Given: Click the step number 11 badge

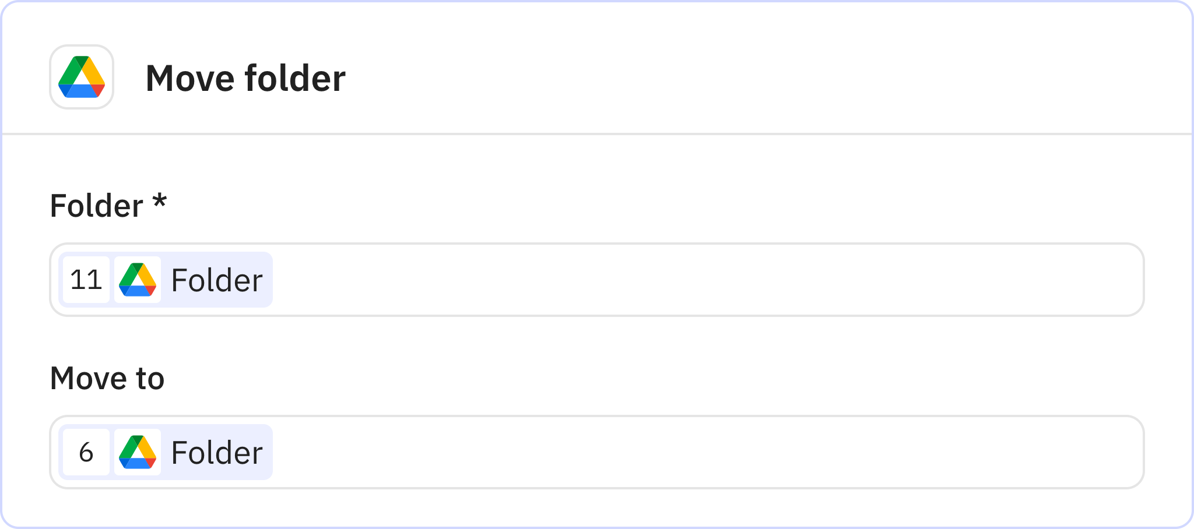Looking at the screenshot, I should click(x=86, y=280).
